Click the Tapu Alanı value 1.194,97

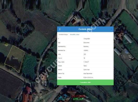pyautogui.click(x=86, y=62)
